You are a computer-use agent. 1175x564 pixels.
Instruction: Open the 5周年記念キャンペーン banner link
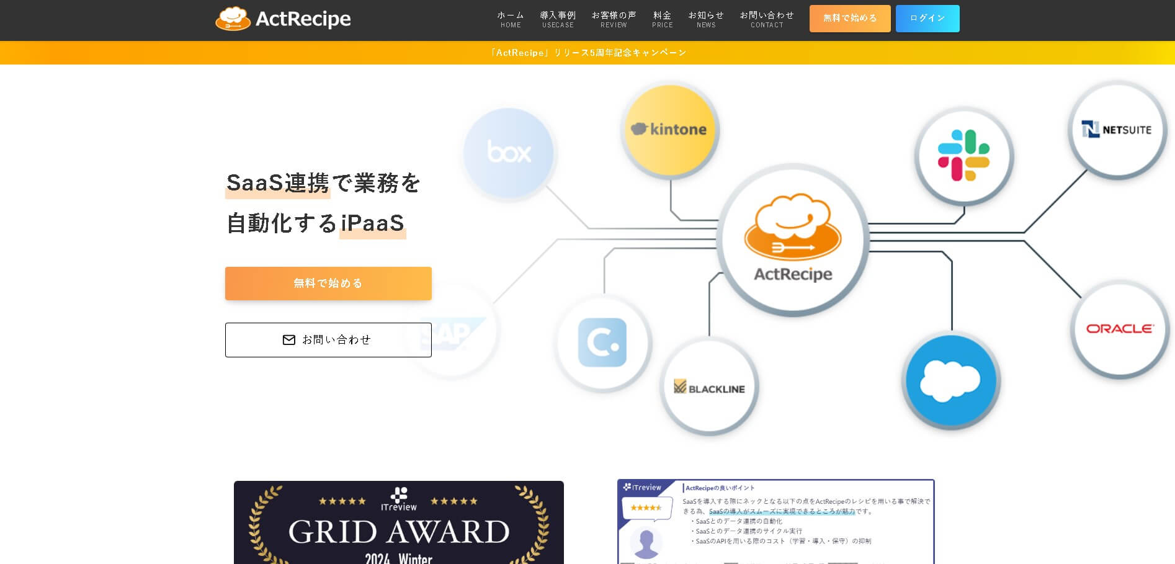(x=587, y=53)
